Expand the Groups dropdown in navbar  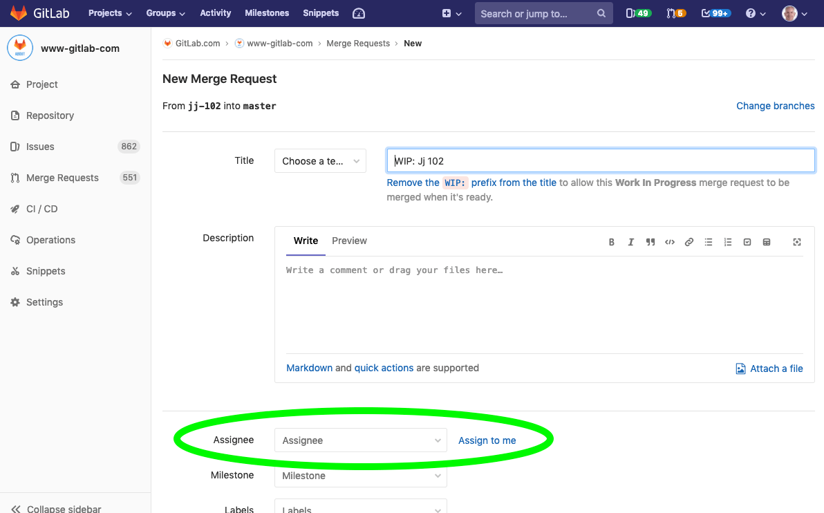point(165,13)
